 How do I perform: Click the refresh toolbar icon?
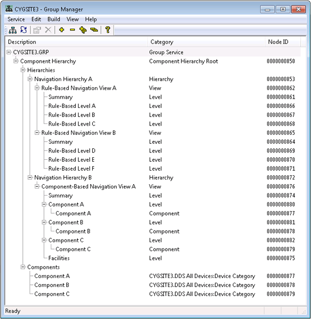(x=23, y=30)
